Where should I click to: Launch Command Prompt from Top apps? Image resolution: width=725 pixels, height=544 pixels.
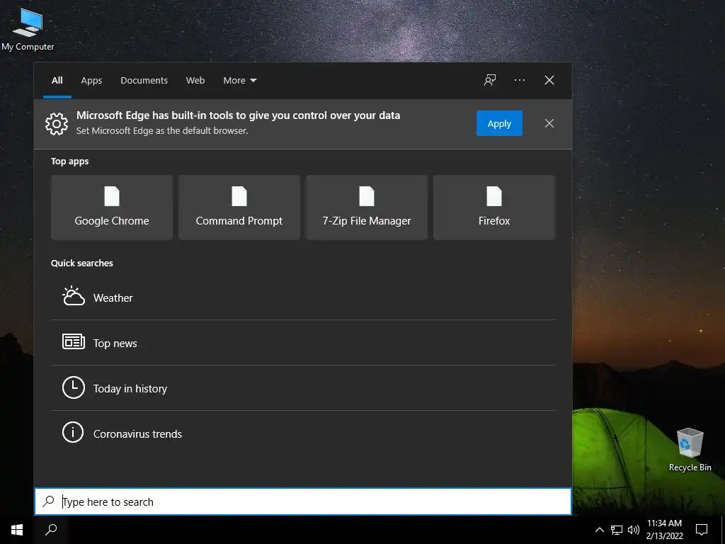[239, 208]
